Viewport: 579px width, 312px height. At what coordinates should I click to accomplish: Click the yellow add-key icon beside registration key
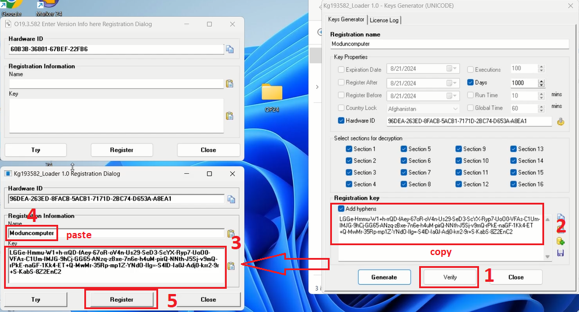point(560,241)
